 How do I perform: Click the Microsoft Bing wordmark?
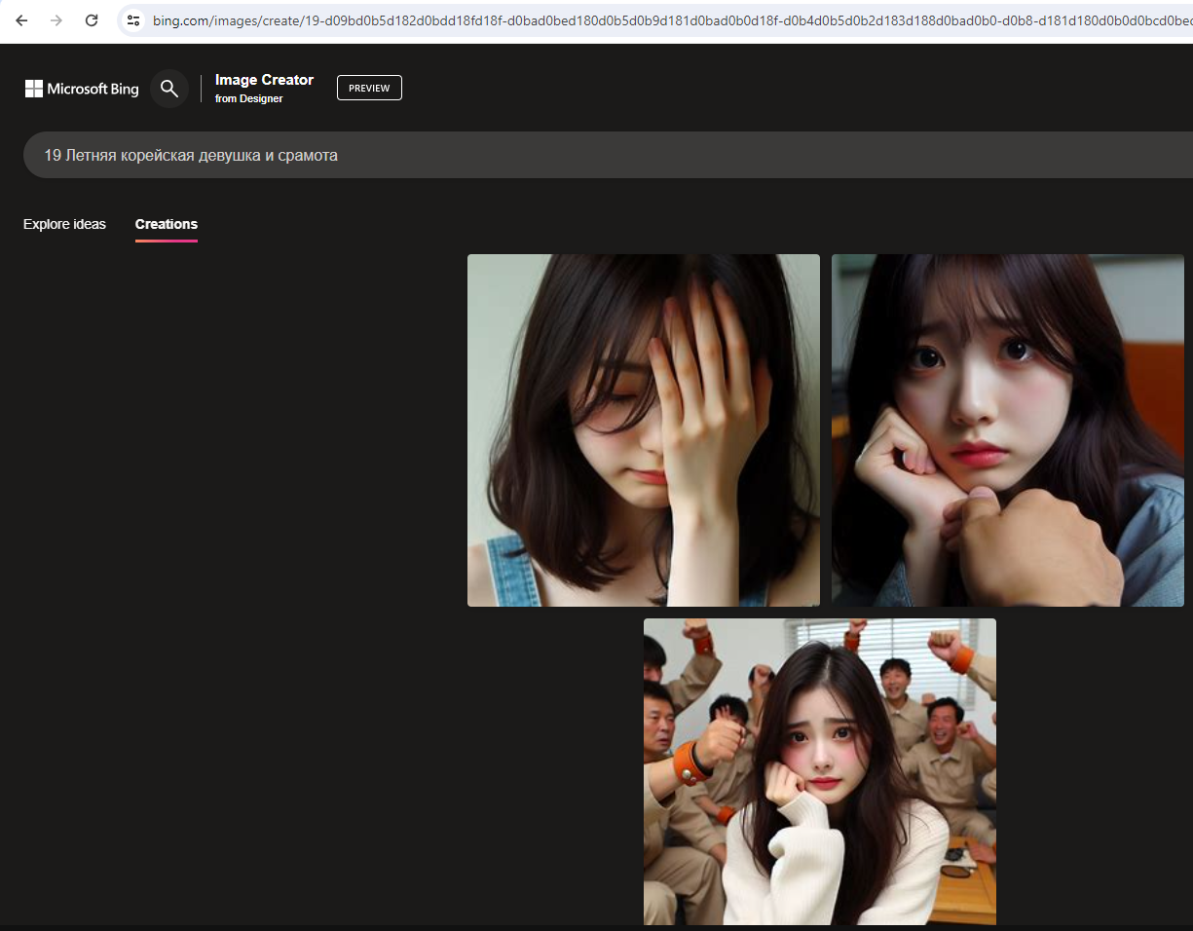(x=93, y=89)
